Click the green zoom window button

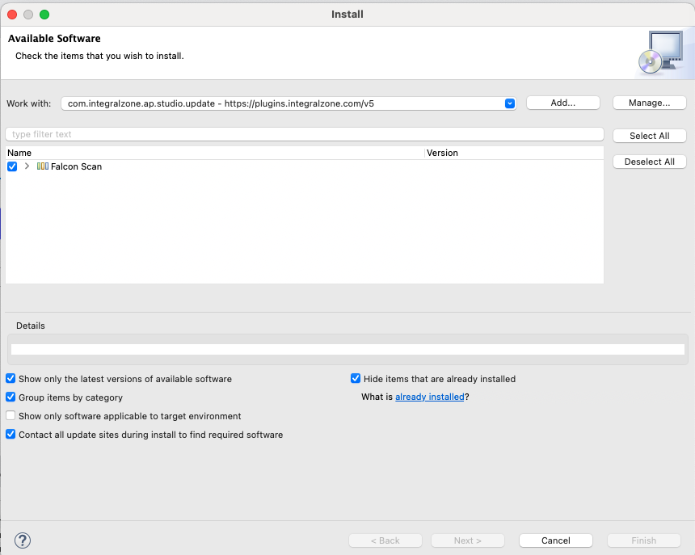pos(44,15)
